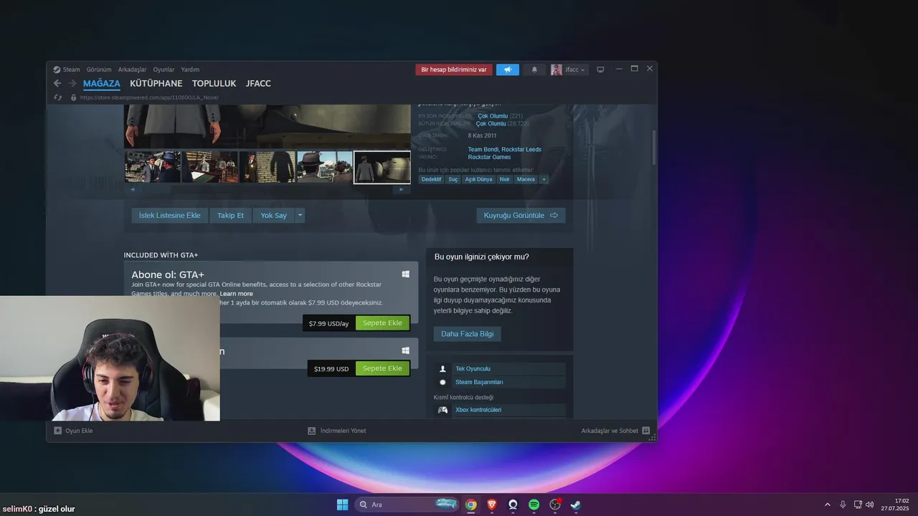Image resolution: width=918 pixels, height=516 pixels.
Task: Click the microphone tray icon
Action: 843,505
